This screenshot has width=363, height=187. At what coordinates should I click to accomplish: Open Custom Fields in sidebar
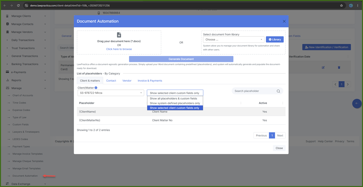(21, 124)
